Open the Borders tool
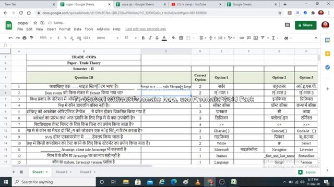The image size is (334, 187). tap(181, 38)
